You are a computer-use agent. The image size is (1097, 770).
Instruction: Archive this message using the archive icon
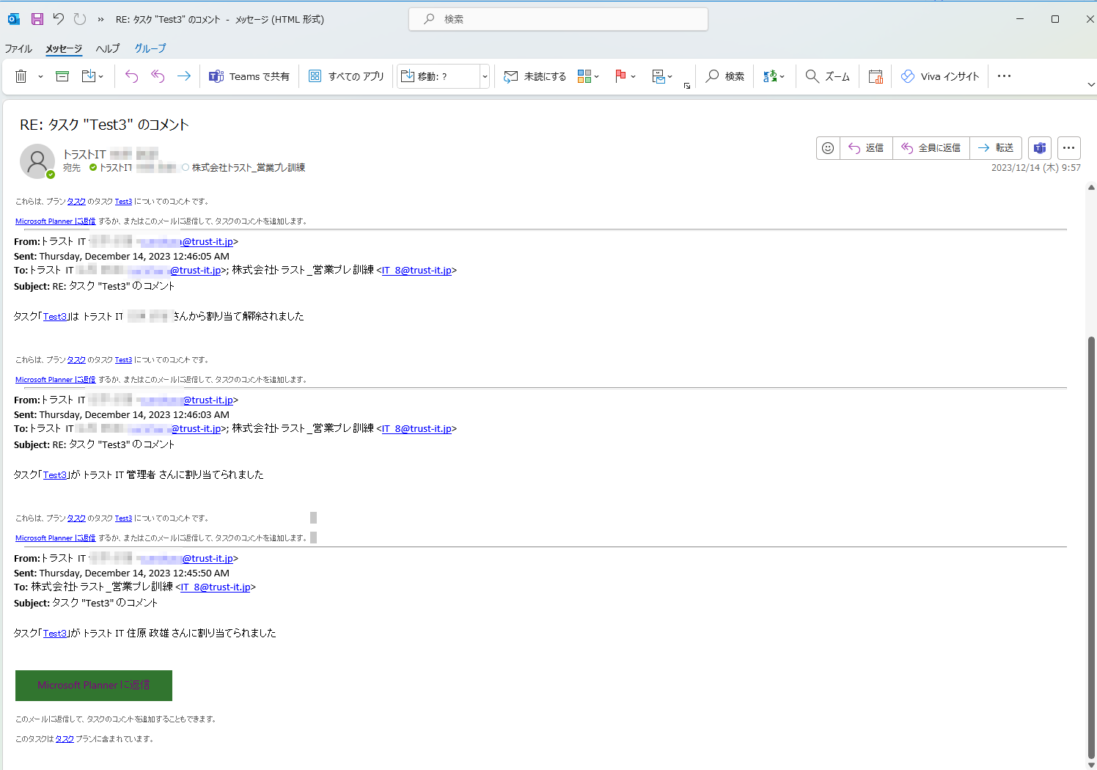click(62, 76)
